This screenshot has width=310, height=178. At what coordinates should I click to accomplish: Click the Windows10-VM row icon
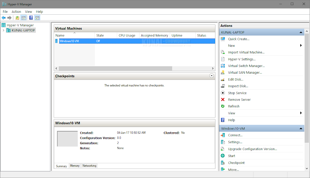[x=56, y=41]
